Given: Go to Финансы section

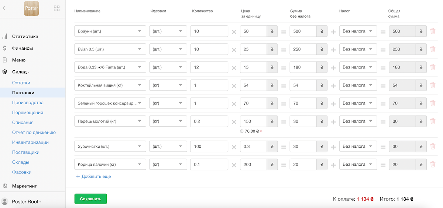Looking at the screenshot, I should click(x=23, y=48).
